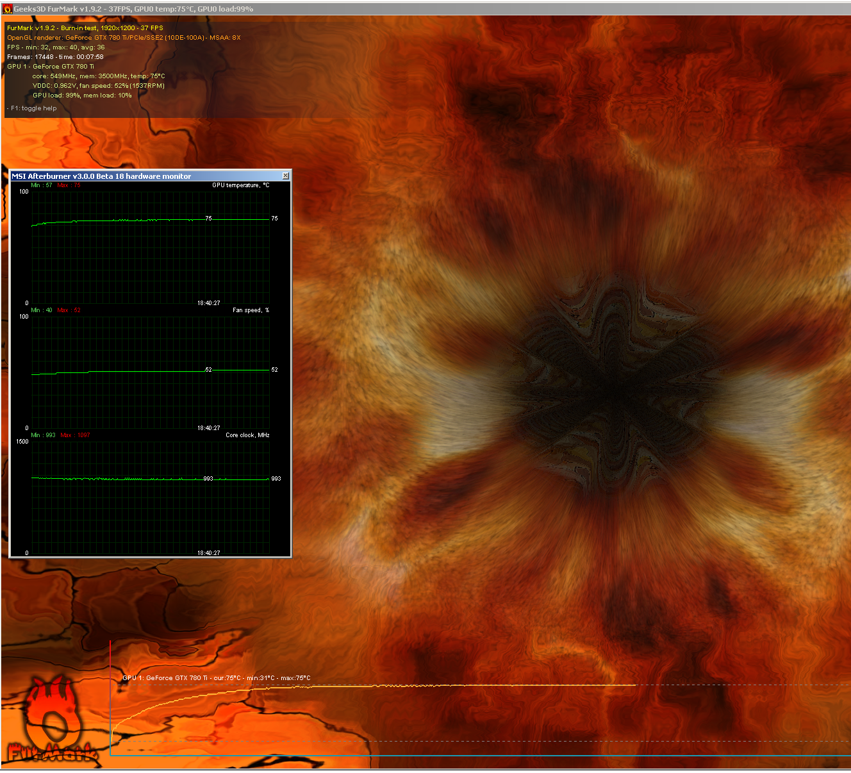Click the 'Fan speed, %' graph label
The height and width of the screenshot is (773, 851).
click(251, 310)
